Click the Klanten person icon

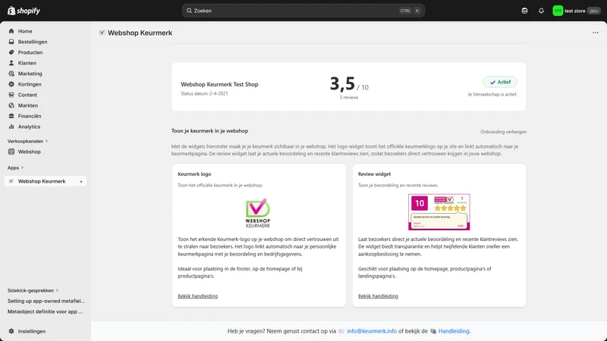point(11,63)
